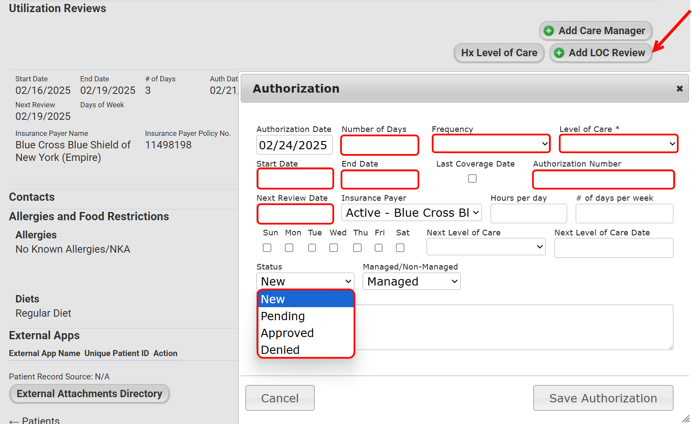Open the Frequency dropdown

pos(491,144)
